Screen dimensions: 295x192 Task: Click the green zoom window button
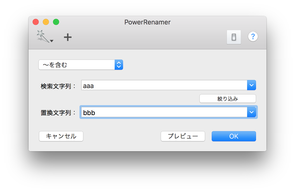(x=56, y=22)
